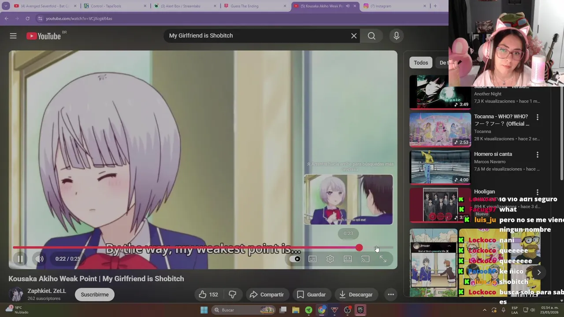Open the Windows Start menu

[x=204, y=310]
